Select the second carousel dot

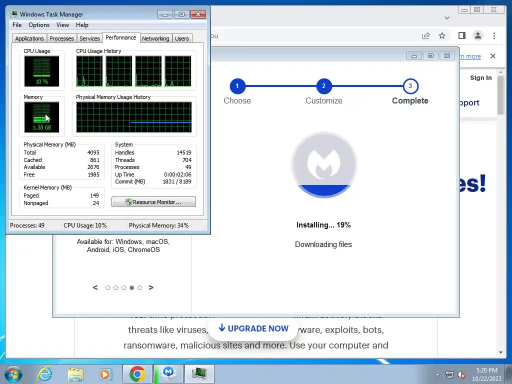coord(115,287)
